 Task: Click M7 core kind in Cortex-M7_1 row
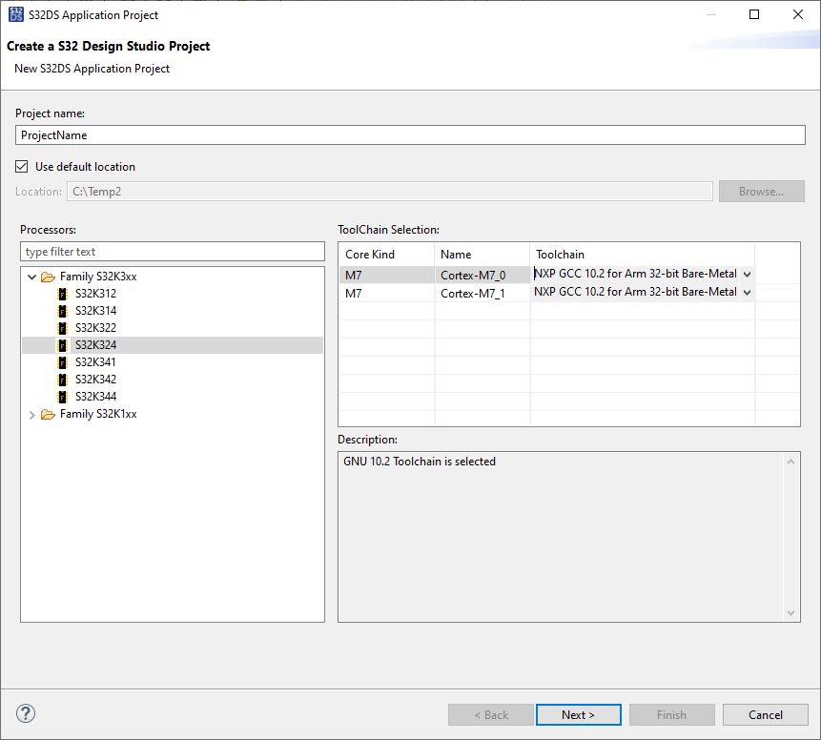point(354,294)
